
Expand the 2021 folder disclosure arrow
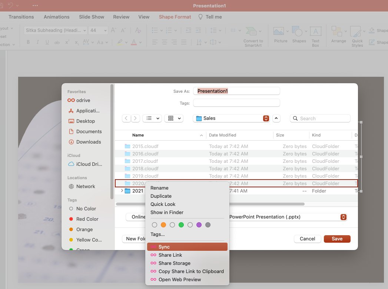point(122,191)
